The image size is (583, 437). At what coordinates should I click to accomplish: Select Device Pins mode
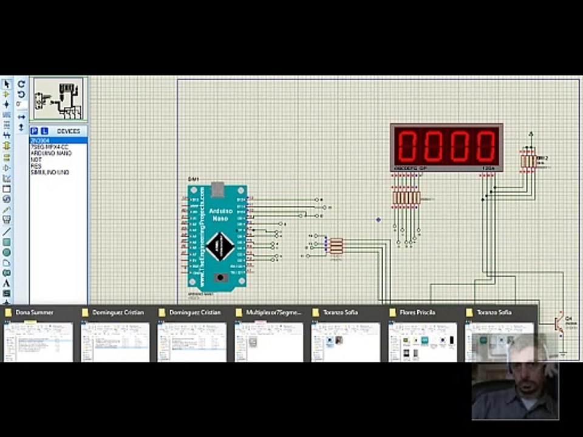click(6, 168)
